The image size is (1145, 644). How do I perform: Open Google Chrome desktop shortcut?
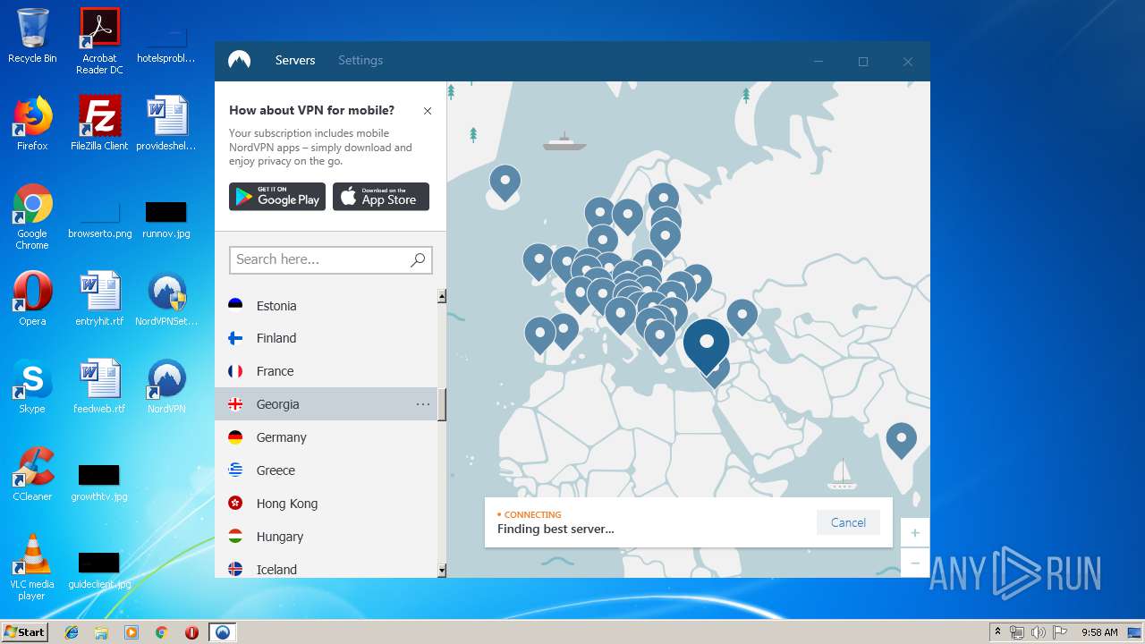click(32, 216)
